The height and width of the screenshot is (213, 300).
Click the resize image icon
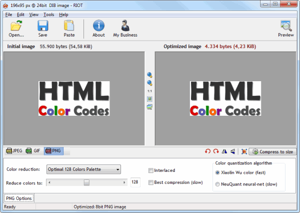[x=244, y=151]
